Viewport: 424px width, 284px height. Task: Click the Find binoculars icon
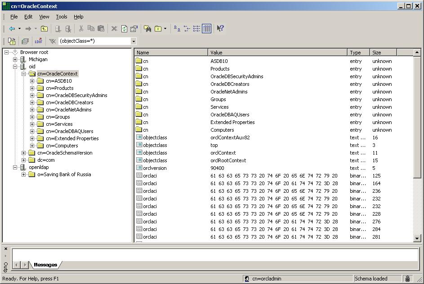pyautogui.click(x=147, y=28)
